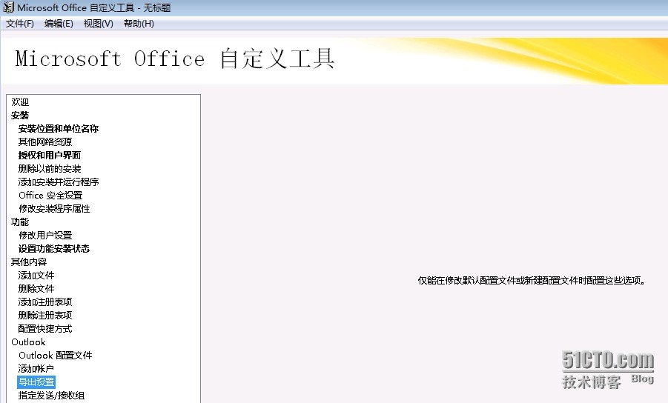Open 配置快捷方式 page
This screenshot has height=403, width=668.
click(45, 328)
